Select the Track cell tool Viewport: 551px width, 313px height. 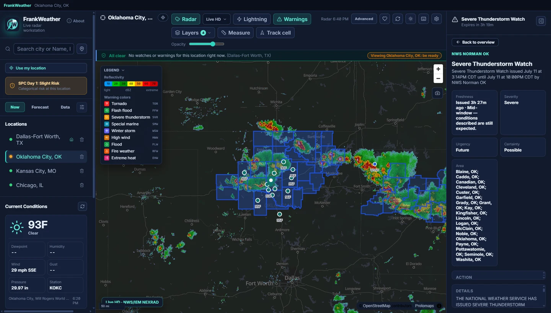(275, 33)
